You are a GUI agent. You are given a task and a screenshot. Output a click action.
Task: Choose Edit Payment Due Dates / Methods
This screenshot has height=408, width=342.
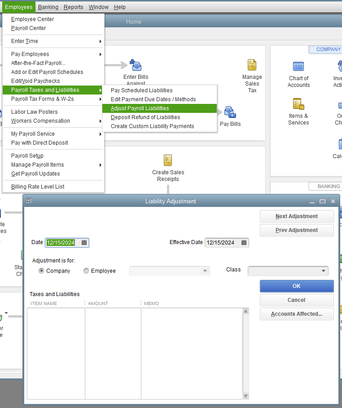tap(159, 99)
